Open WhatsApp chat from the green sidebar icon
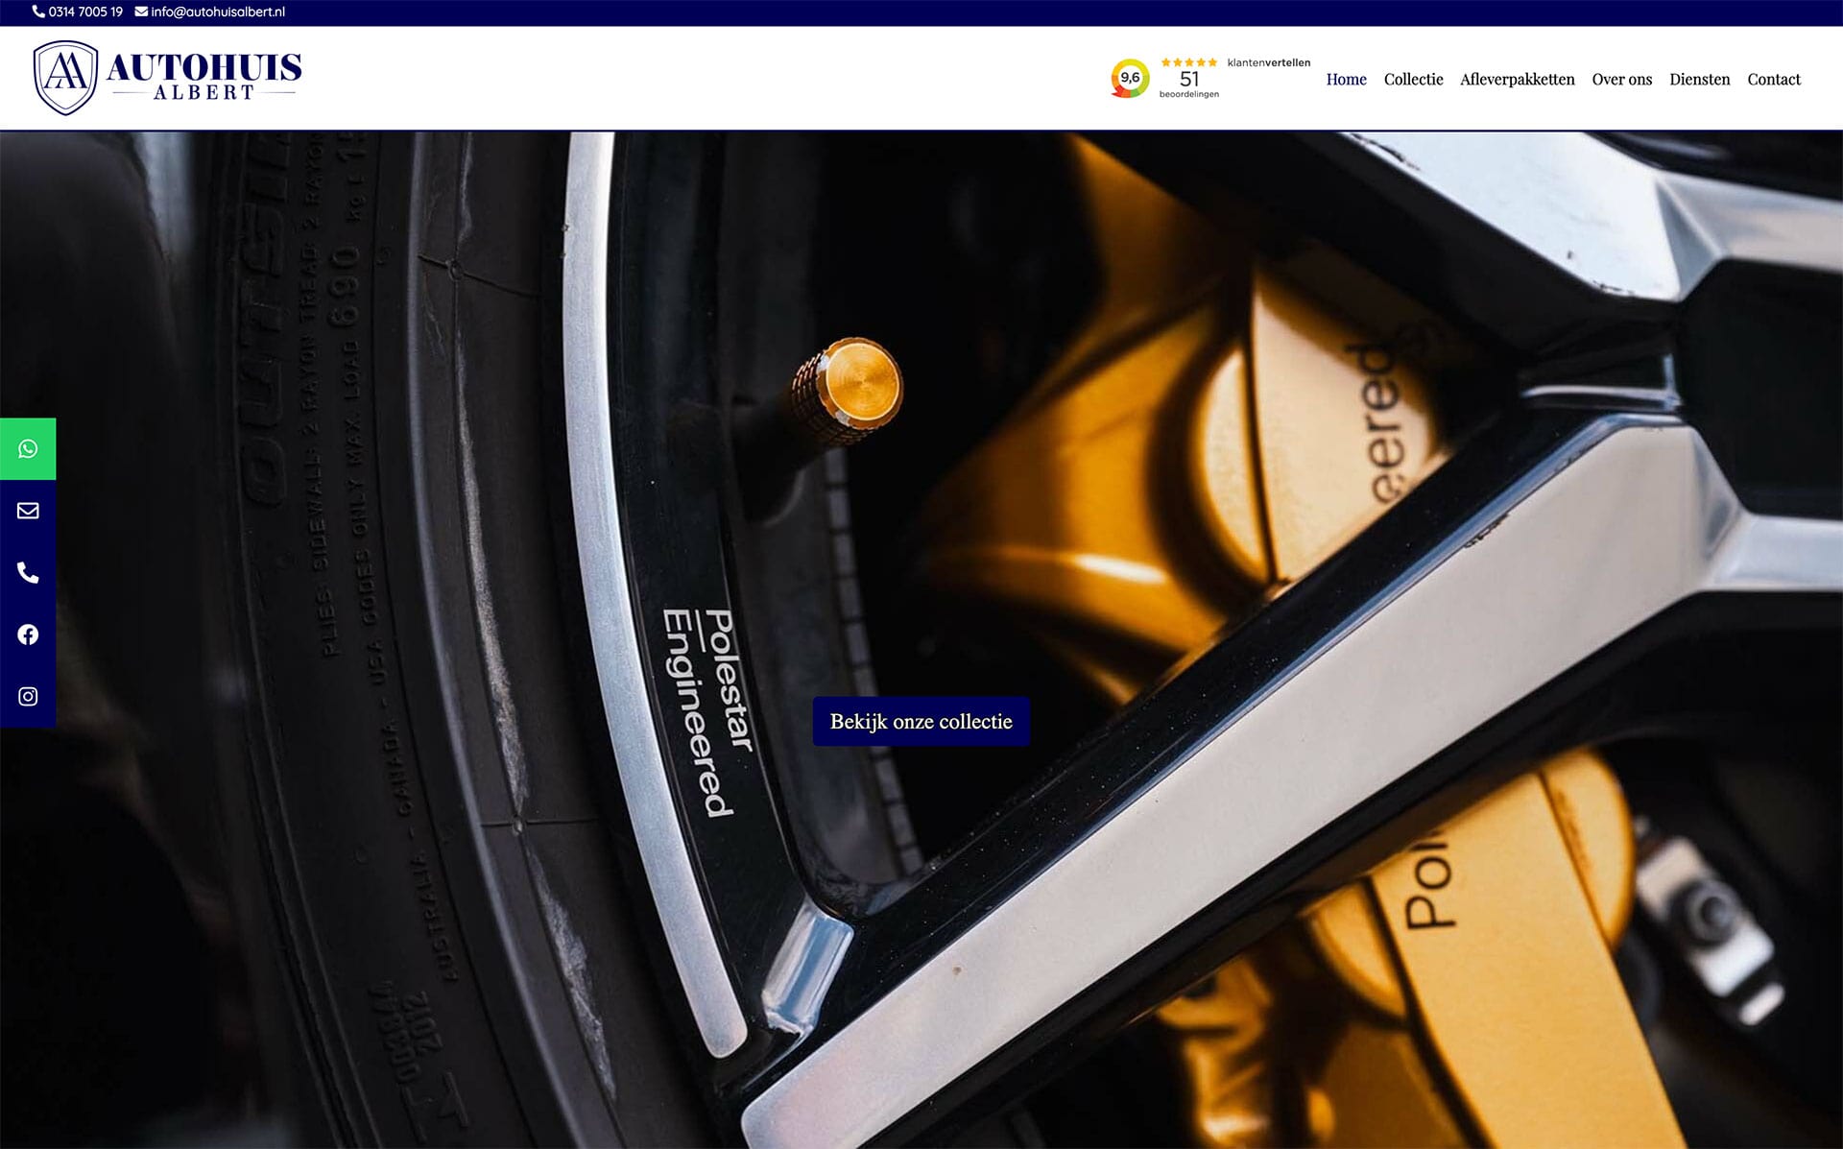This screenshot has width=1843, height=1149. tap(28, 448)
